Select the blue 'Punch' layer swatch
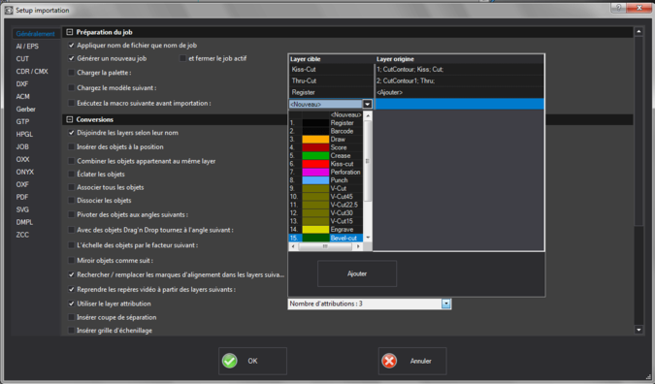Viewport: 655px width, 384px height. pyautogui.click(x=315, y=180)
